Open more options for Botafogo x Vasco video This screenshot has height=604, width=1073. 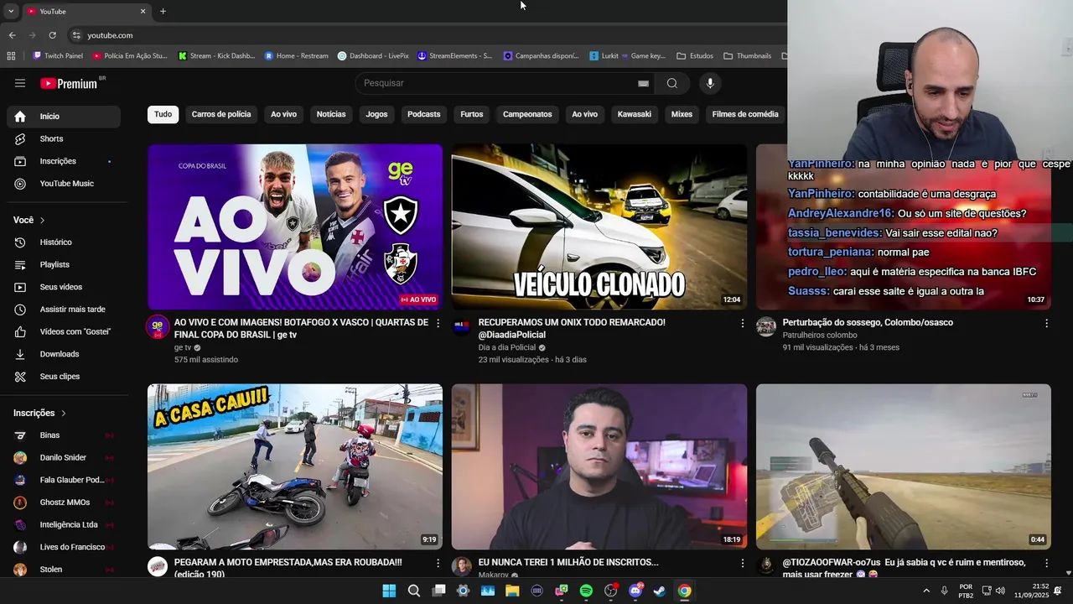click(x=438, y=323)
